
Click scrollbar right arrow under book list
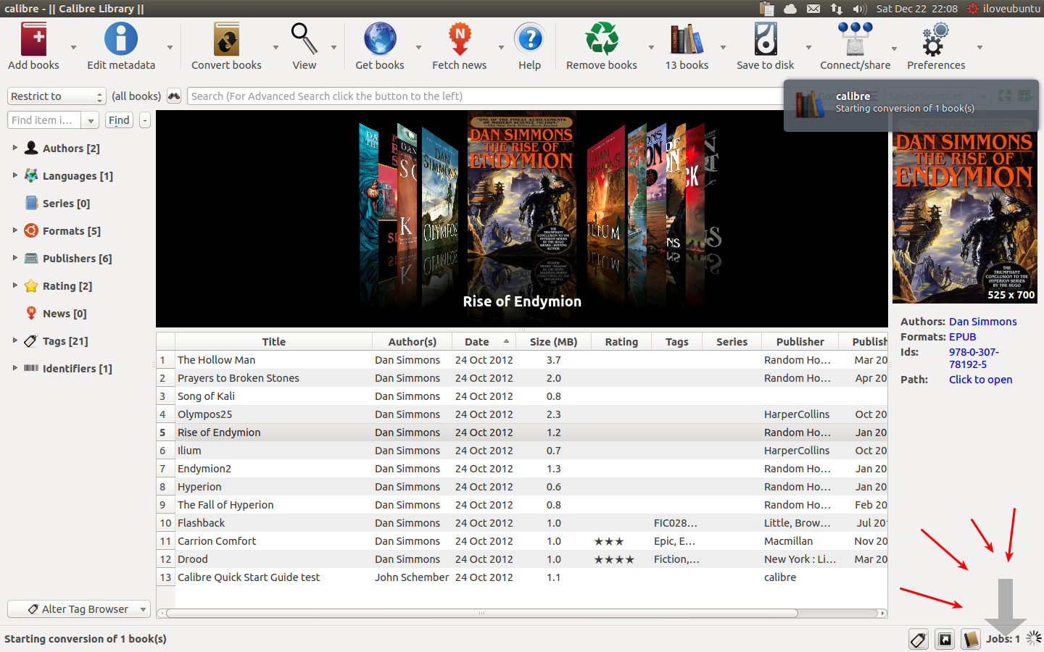tap(882, 613)
